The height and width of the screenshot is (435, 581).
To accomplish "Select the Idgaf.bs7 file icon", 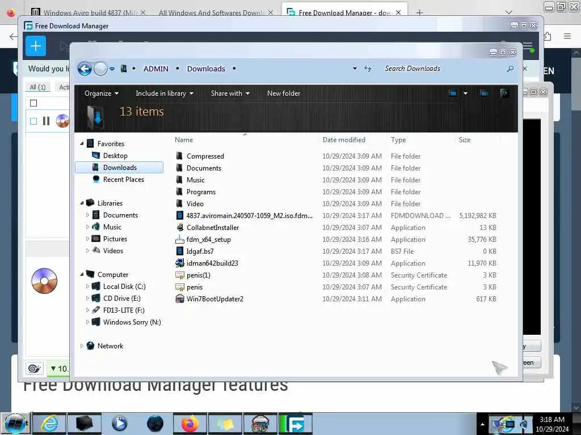I will (180, 251).
